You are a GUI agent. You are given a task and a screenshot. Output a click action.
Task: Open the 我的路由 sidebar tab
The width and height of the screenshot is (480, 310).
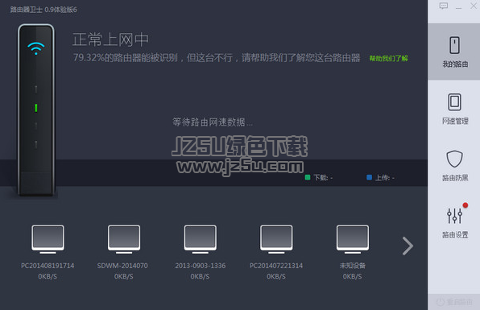tap(454, 52)
